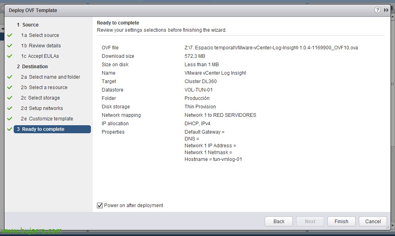
Task: Click the Cluster DL360 target value
Action: [x=201, y=81]
